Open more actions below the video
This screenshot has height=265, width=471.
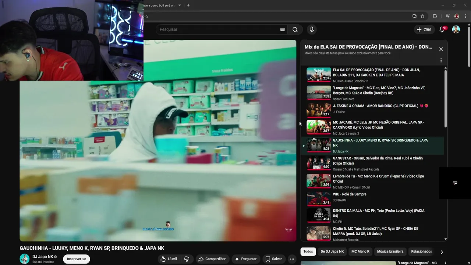pyautogui.click(x=292, y=259)
